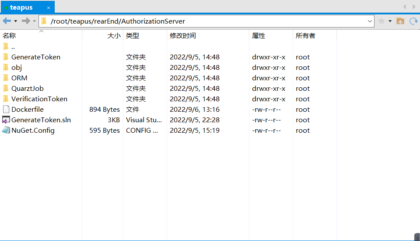Screen dimensions: 420x241
Task: Refresh the current directory listing
Action: (413, 21)
